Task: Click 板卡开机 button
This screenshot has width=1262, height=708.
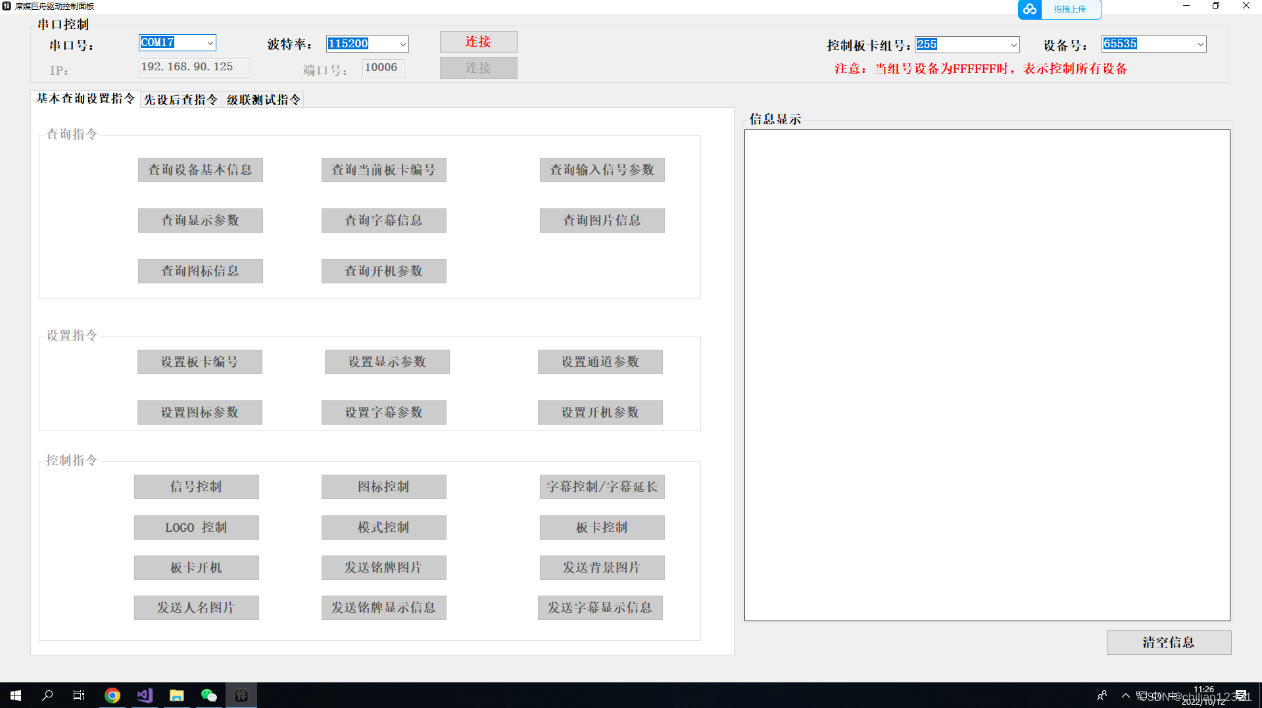Action: click(x=196, y=567)
